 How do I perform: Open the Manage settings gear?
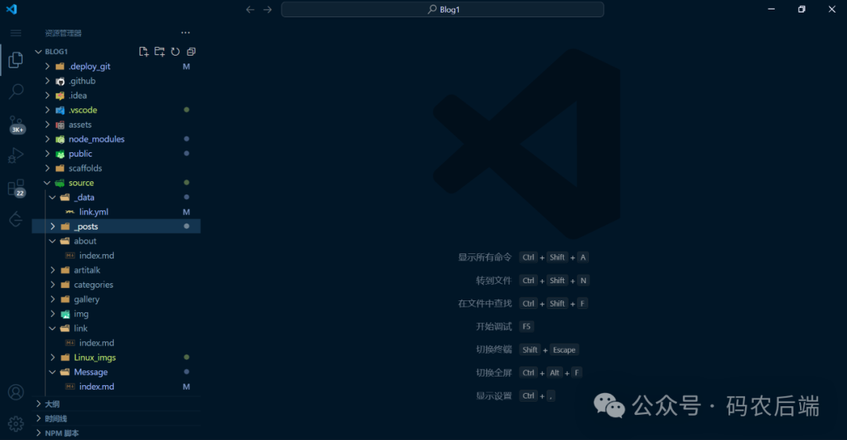click(16, 424)
